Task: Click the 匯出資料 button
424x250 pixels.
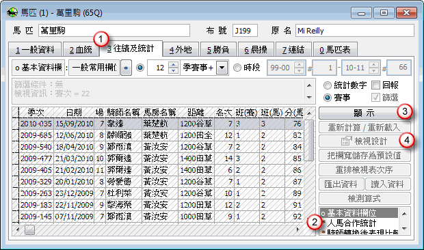Action: point(341,184)
